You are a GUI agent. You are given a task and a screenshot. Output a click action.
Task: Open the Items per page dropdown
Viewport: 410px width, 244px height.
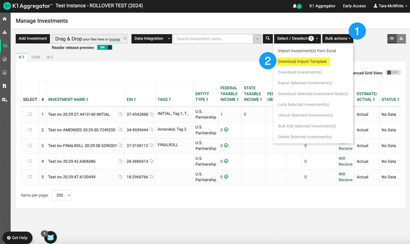tap(62, 195)
